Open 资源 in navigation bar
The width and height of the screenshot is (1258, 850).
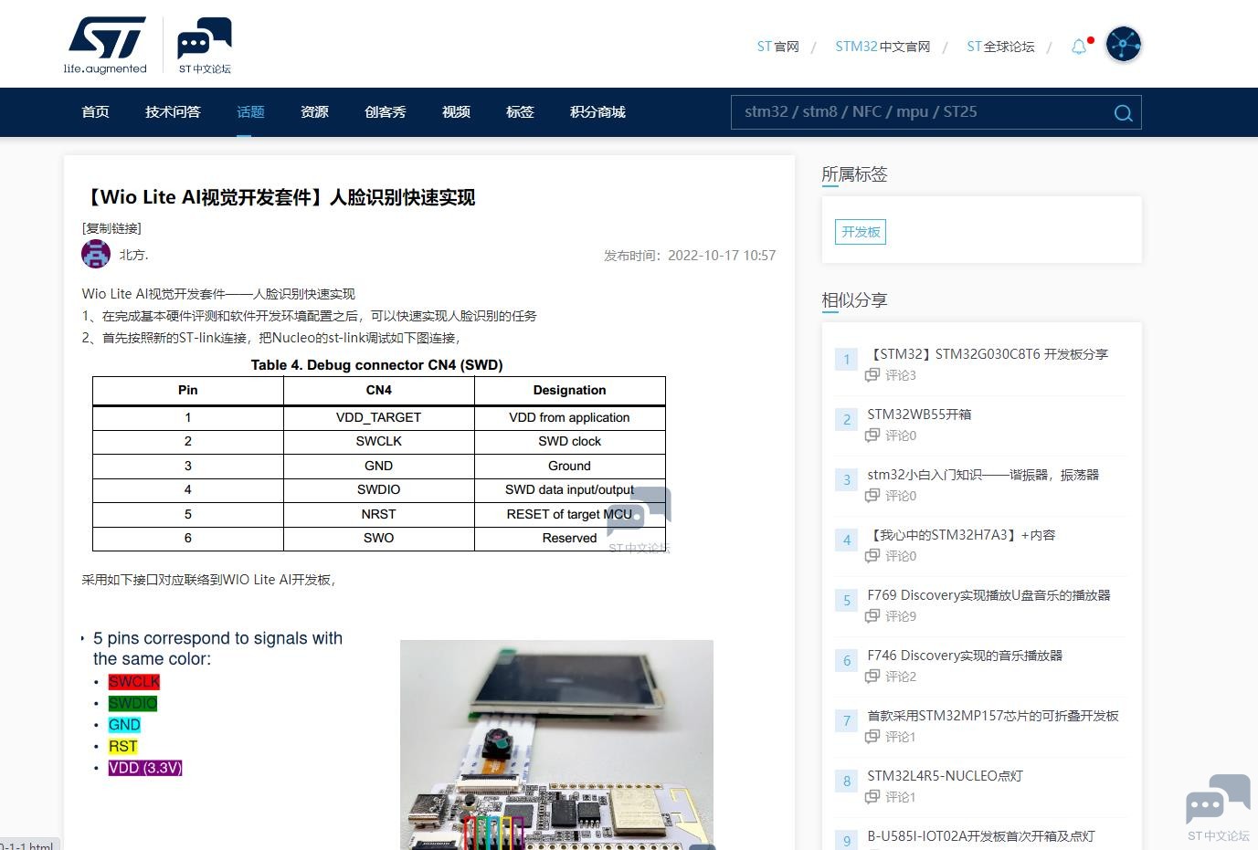point(314,112)
